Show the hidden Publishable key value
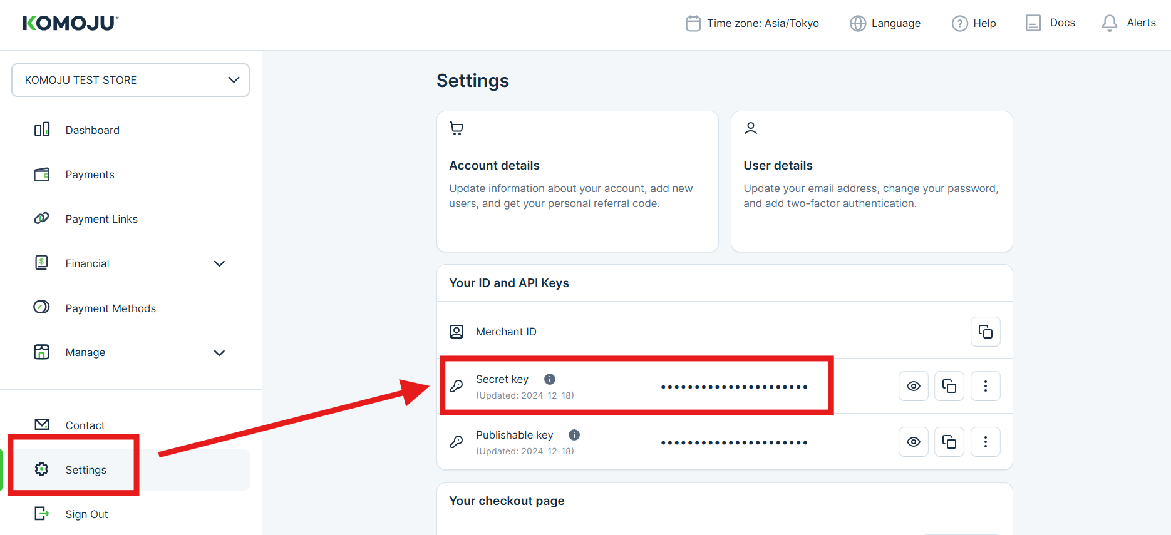 [x=914, y=442]
